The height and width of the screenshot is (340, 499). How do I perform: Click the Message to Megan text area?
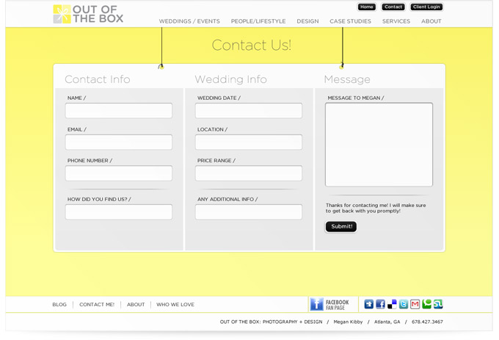pos(379,145)
